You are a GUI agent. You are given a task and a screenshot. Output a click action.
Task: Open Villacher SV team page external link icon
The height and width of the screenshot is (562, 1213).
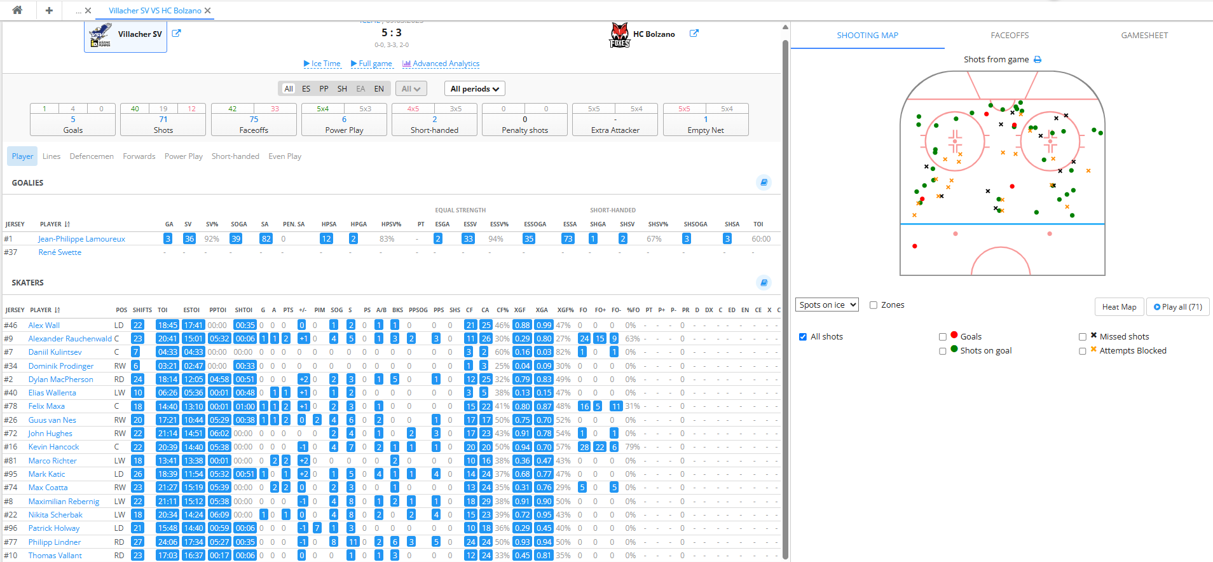click(176, 34)
